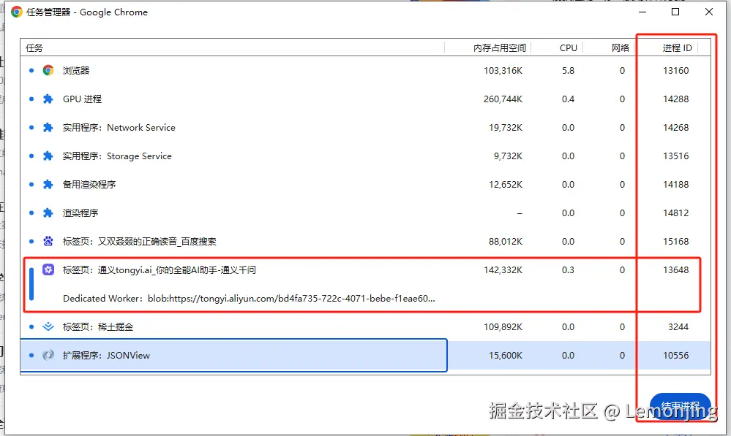This screenshot has width=731, height=436.
Task: Click memory value 19,732K
Action: [x=506, y=127]
